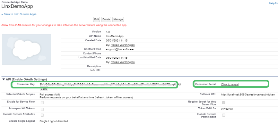Click the cloud app logo image
Viewport: 278px width, 124px height.
pyautogui.click(x=26, y=50)
